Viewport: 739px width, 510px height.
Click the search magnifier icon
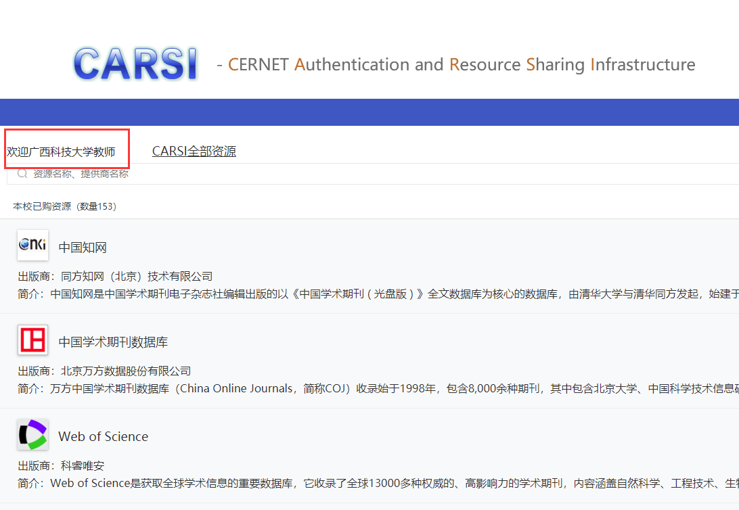coord(22,174)
